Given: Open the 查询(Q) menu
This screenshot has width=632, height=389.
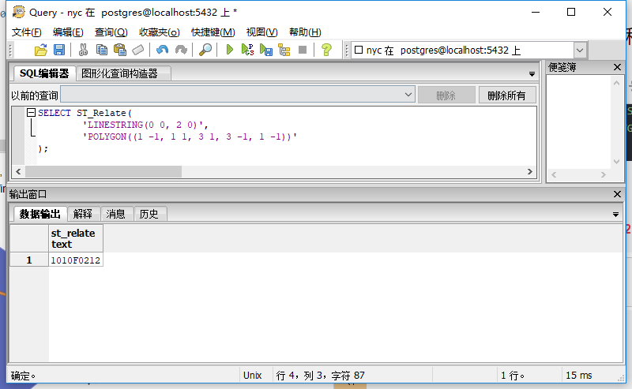Looking at the screenshot, I should click(x=111, y=32).
